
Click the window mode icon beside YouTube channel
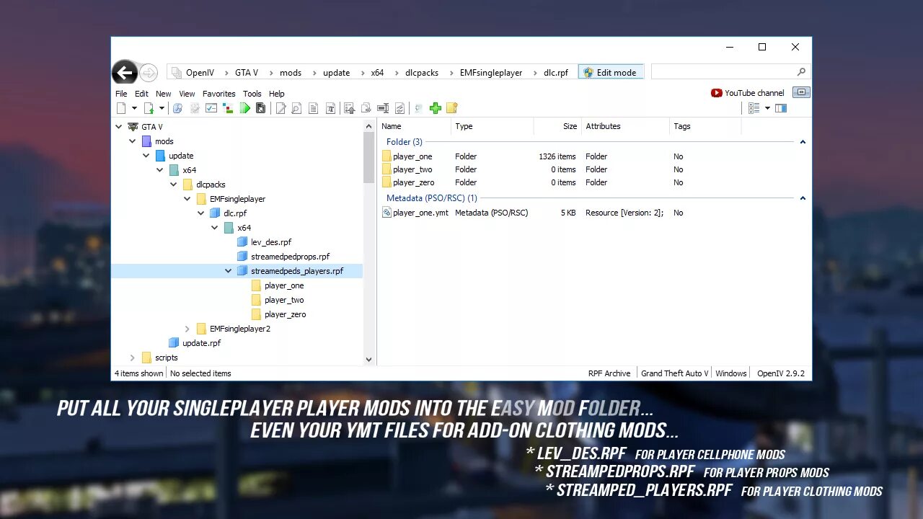801,92
